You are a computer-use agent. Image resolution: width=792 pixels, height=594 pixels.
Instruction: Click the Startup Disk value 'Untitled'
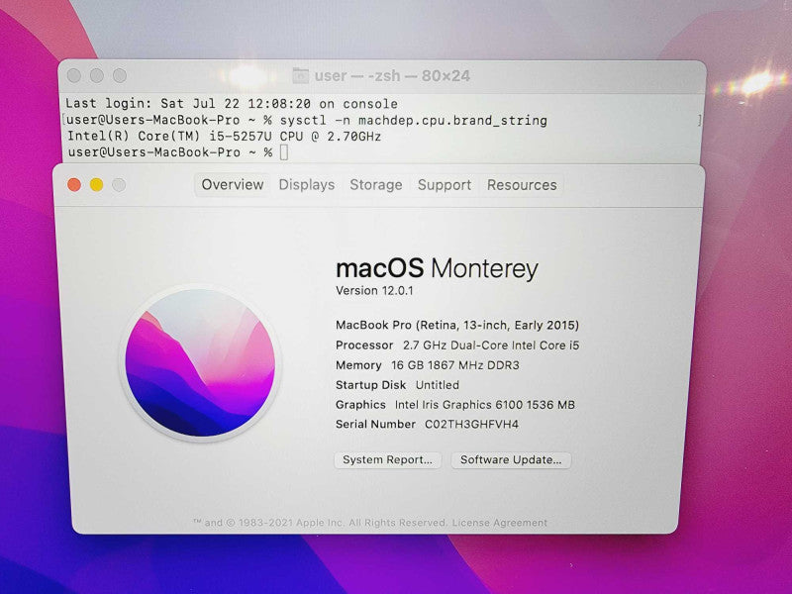click(x=438, y=385)
